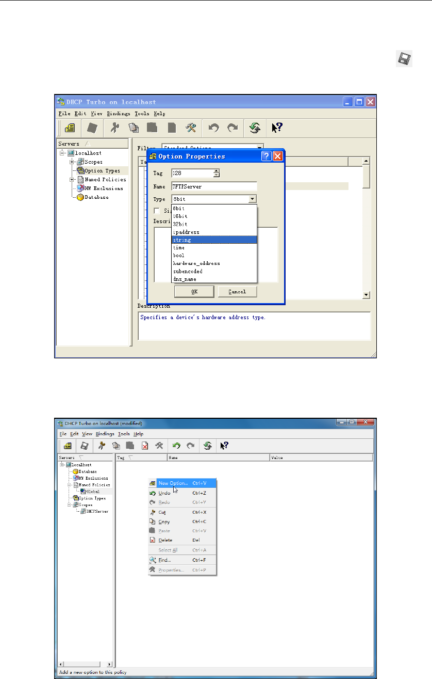The image size is (432, 679).
Task: Open Edit menu in lower window
Action: (74, 434)
